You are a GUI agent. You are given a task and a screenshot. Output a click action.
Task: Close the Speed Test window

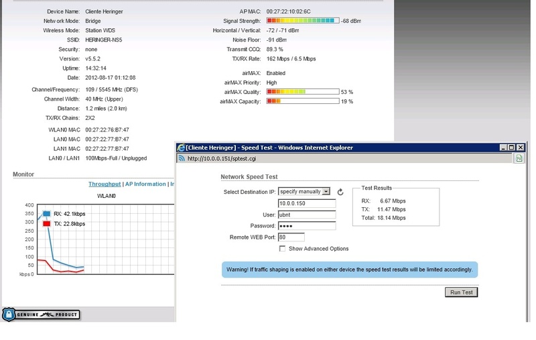[521, 148]
